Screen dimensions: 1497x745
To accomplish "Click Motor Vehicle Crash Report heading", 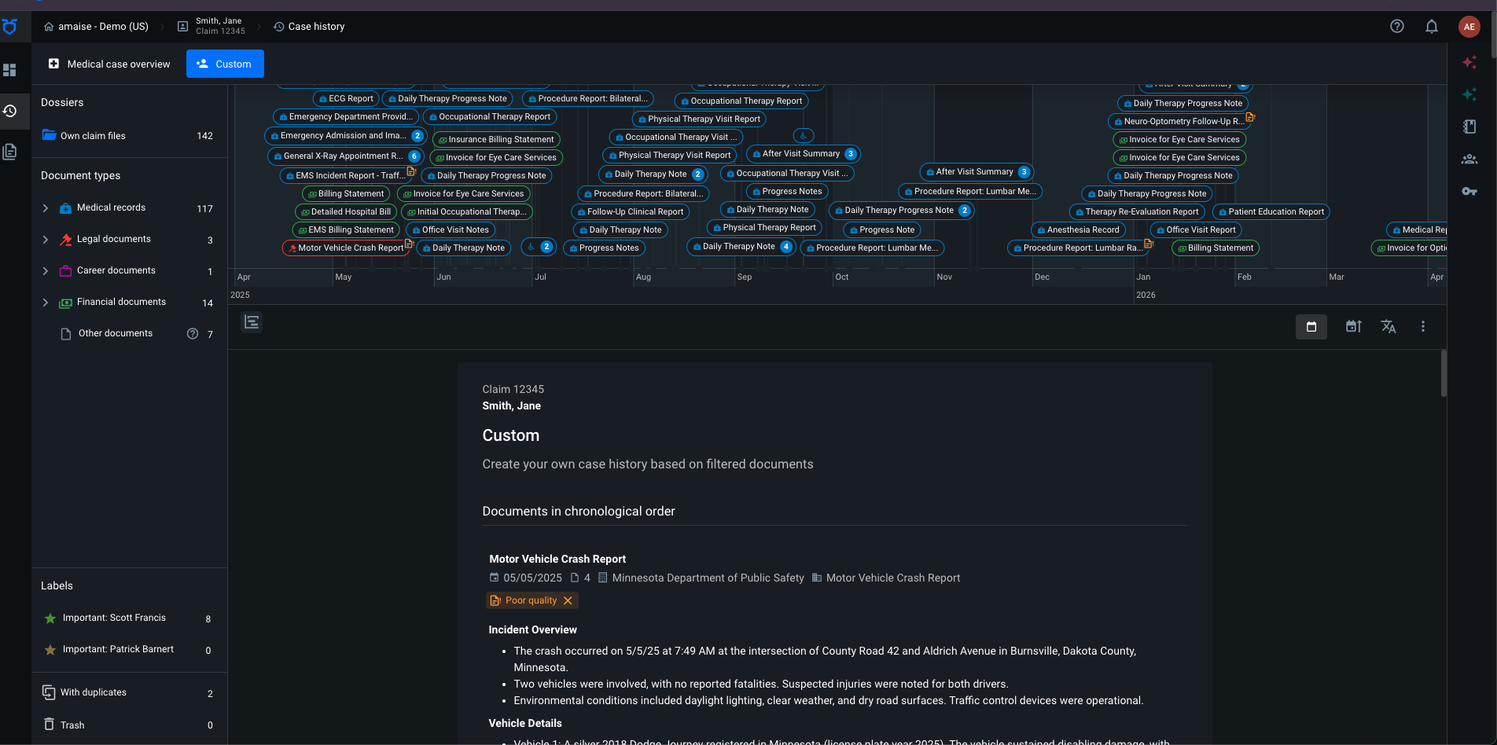I will pyautogui.click(x=557, y=559).
